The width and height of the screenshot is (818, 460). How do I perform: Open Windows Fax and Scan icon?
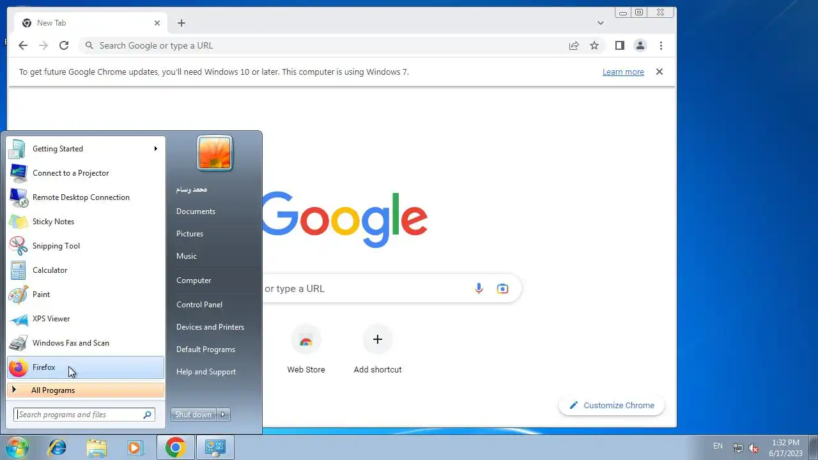[18, 343]
